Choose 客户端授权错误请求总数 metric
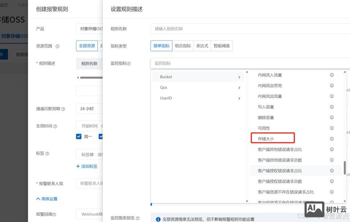 [280, 181]
